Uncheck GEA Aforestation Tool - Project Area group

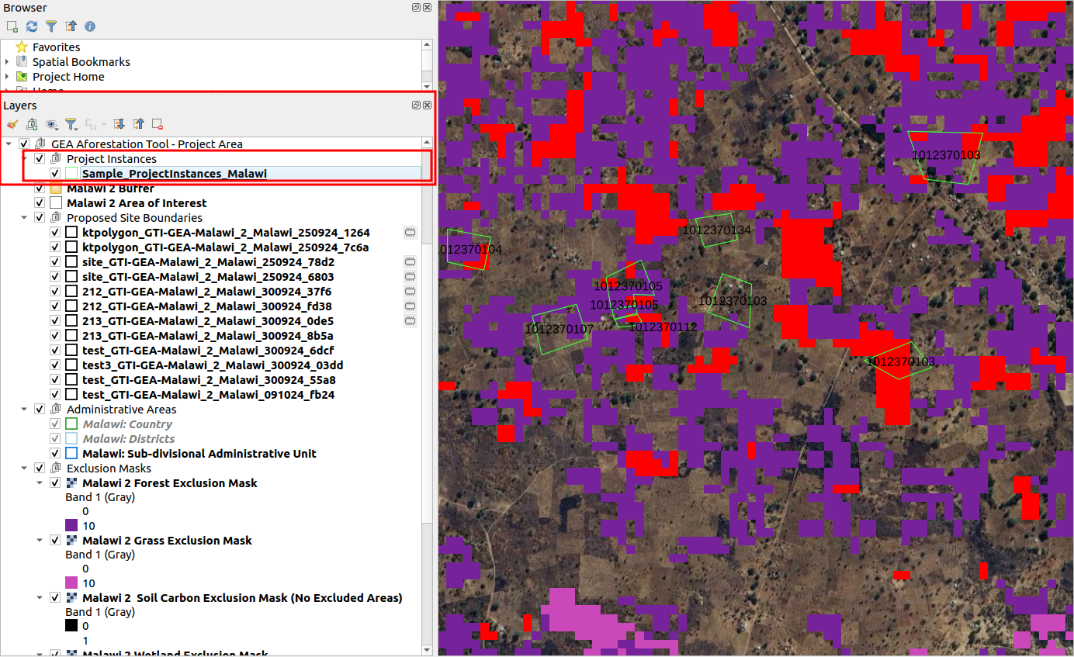24,144
